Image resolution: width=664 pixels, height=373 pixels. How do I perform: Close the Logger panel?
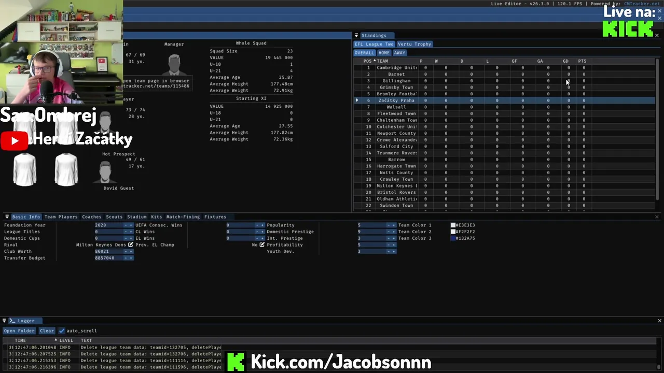pyautogui.click(x=659, y=321)
